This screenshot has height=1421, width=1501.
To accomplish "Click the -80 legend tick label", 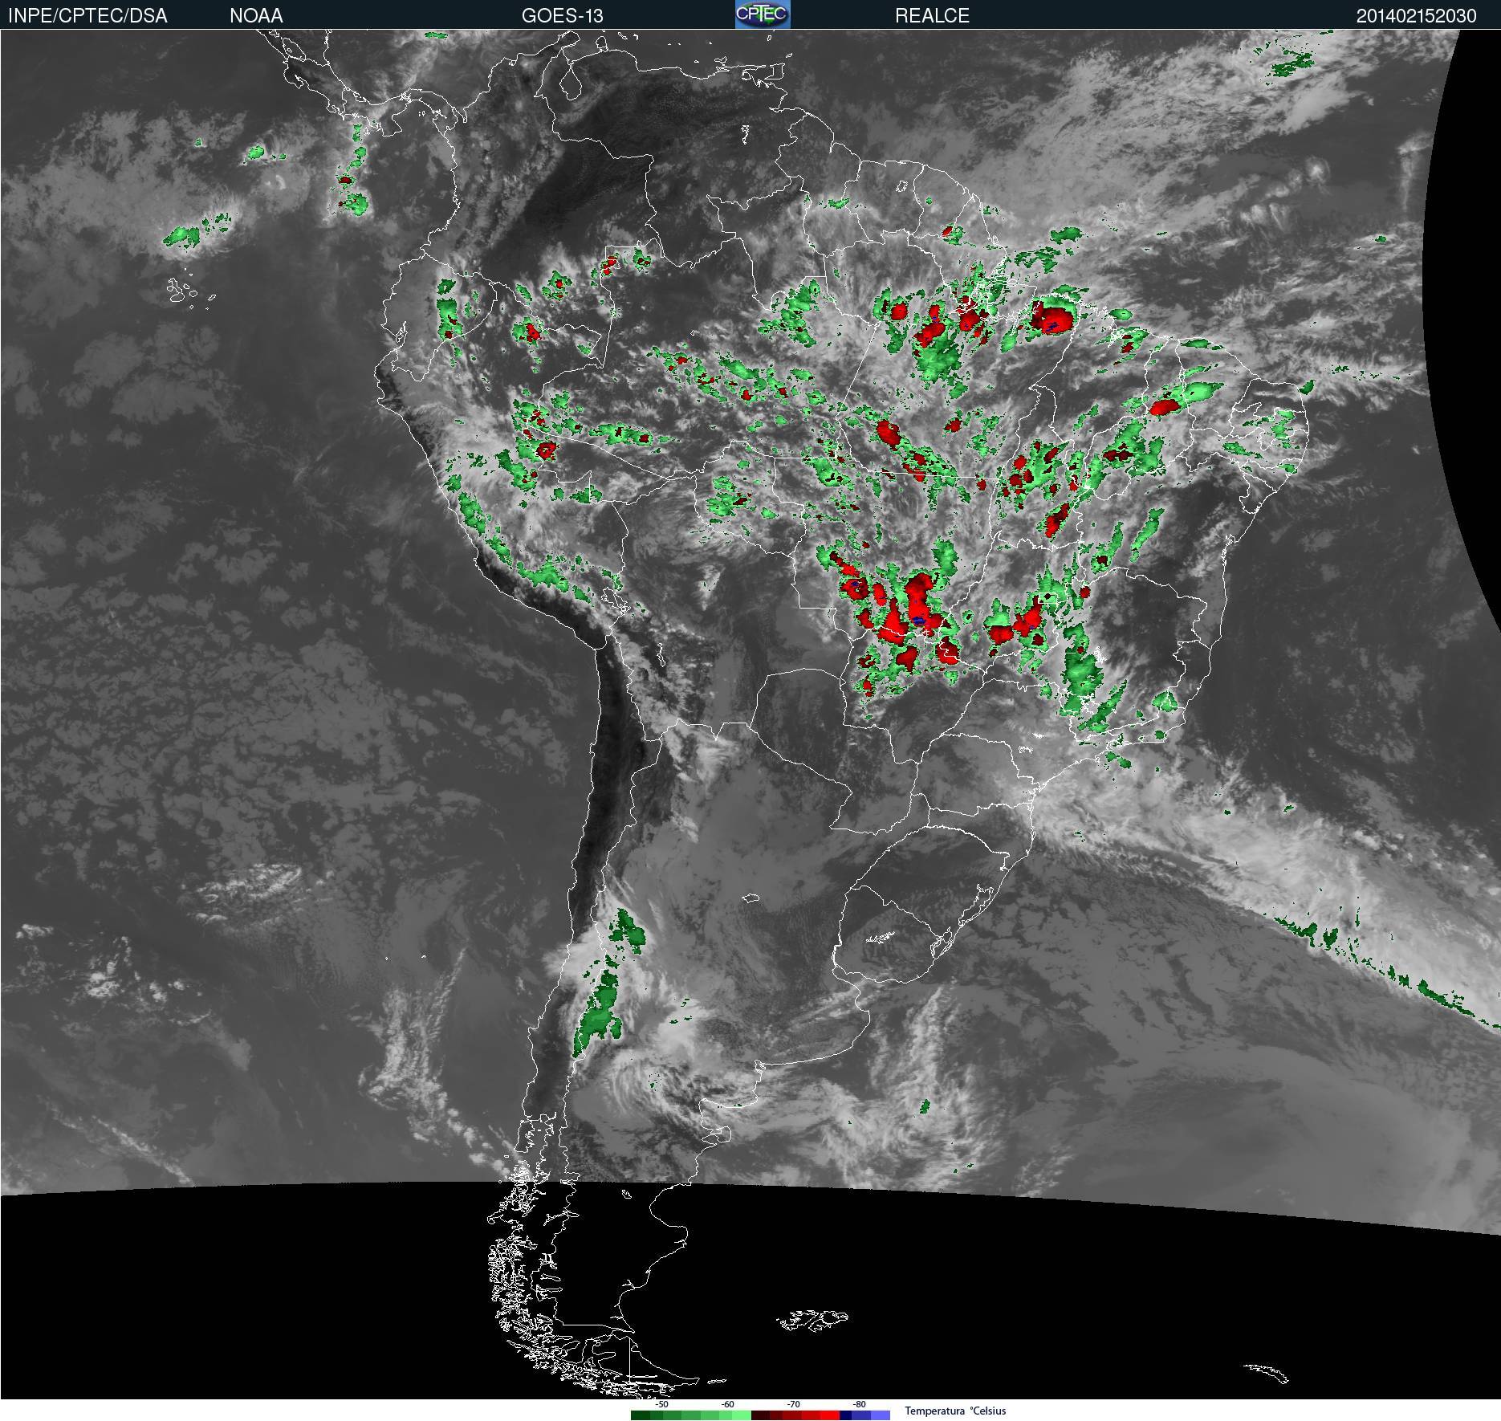I will 860,1404.
